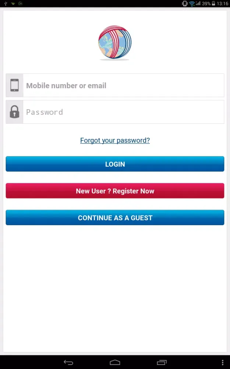Open the Forgot your password link
Viewport: 230px width, 369px height.
tap(115, 140)
